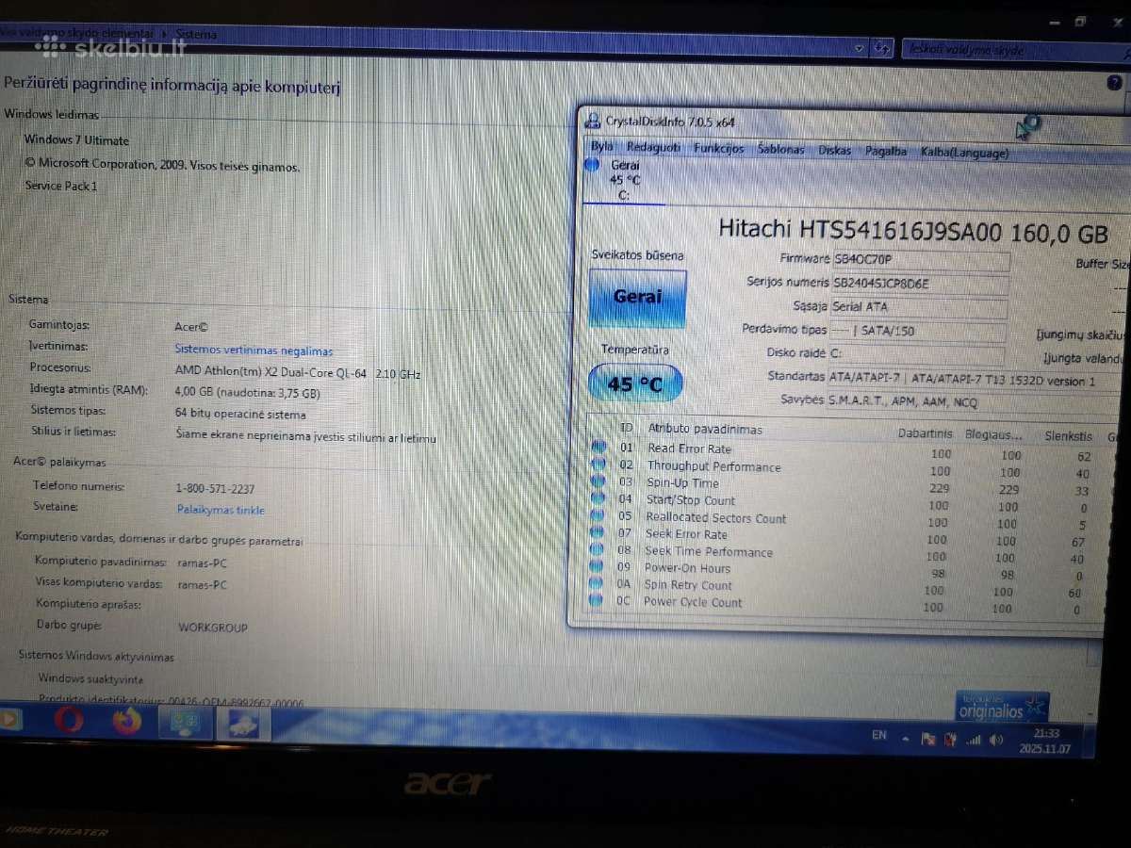Screen dimensions: 1131x848
Task: Open the 'Palaikymas tinkle' link
Action: tap(221, 510)
